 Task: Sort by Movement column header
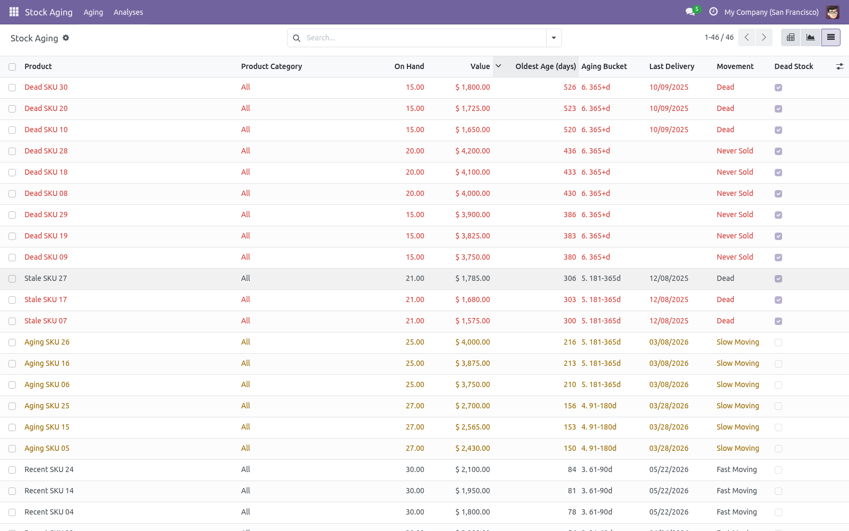tap(735, 66)
